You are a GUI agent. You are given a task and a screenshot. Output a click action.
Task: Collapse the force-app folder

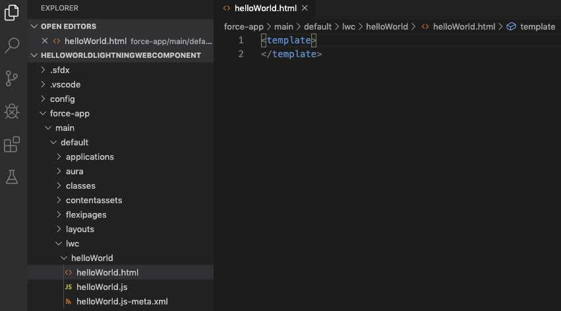coord(43,113)
